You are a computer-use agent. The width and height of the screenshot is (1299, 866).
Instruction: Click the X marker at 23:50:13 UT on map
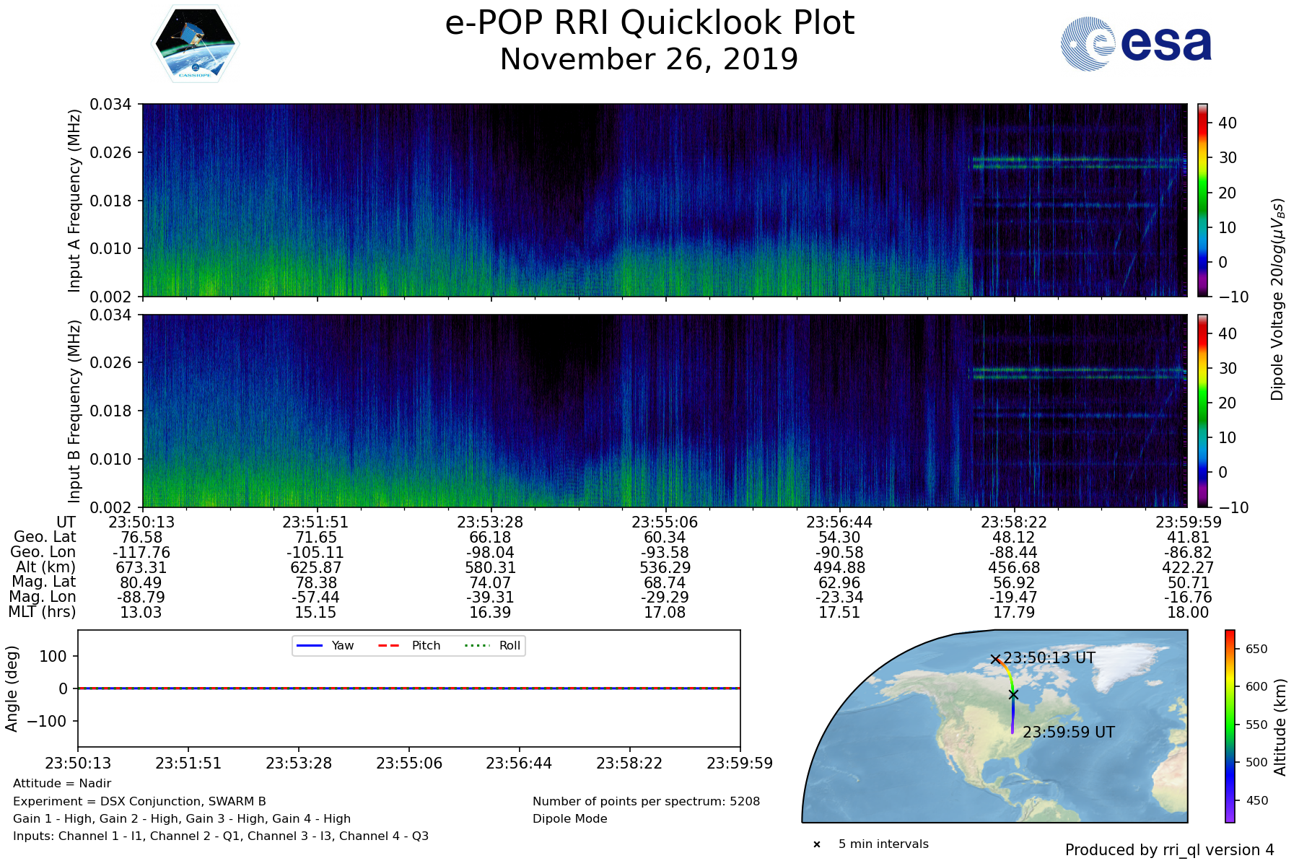(995, 659)
